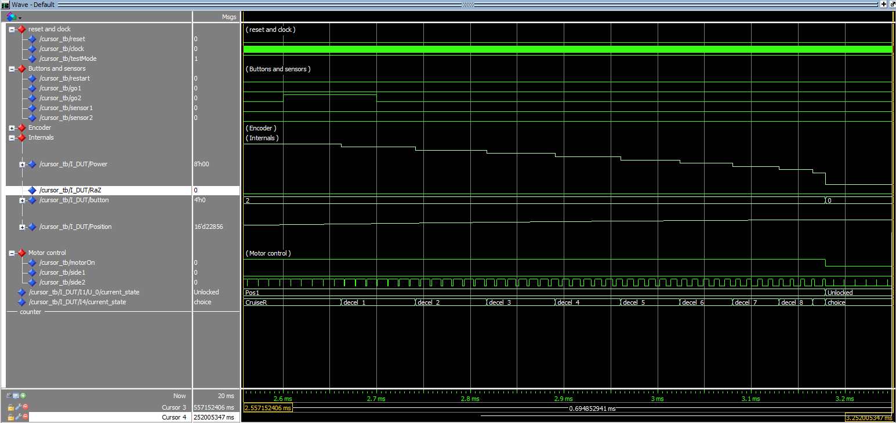Expand the Power signal bus
The width and height of the screenshot is (896, 423).
click(22, 164)
